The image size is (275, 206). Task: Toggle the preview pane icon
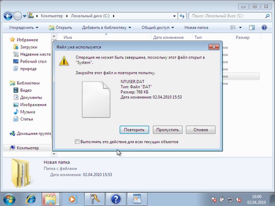tap(252, 27)
